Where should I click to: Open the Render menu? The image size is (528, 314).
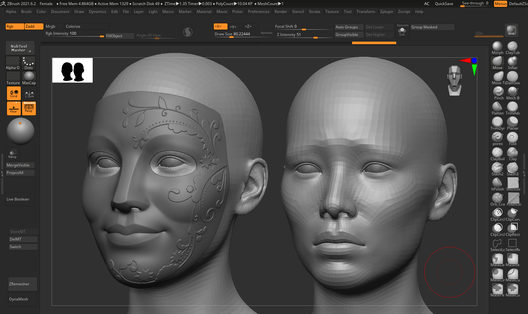click(x=281, y=12)
